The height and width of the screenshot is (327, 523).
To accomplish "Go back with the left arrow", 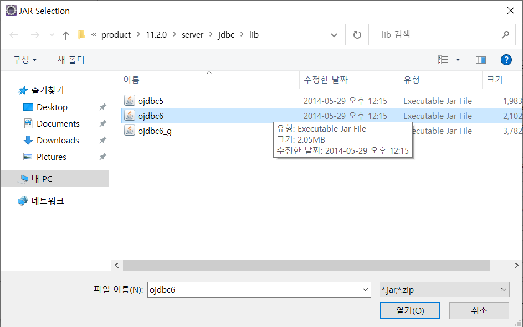I will (x=14, y=35).
